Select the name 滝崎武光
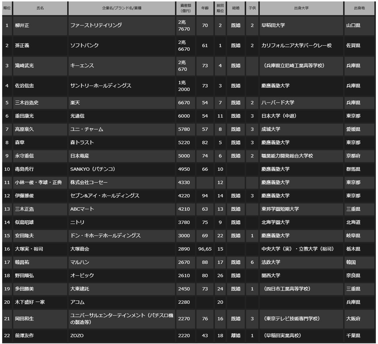The height and width of the screenshot is (344, 378). point(24,66)
